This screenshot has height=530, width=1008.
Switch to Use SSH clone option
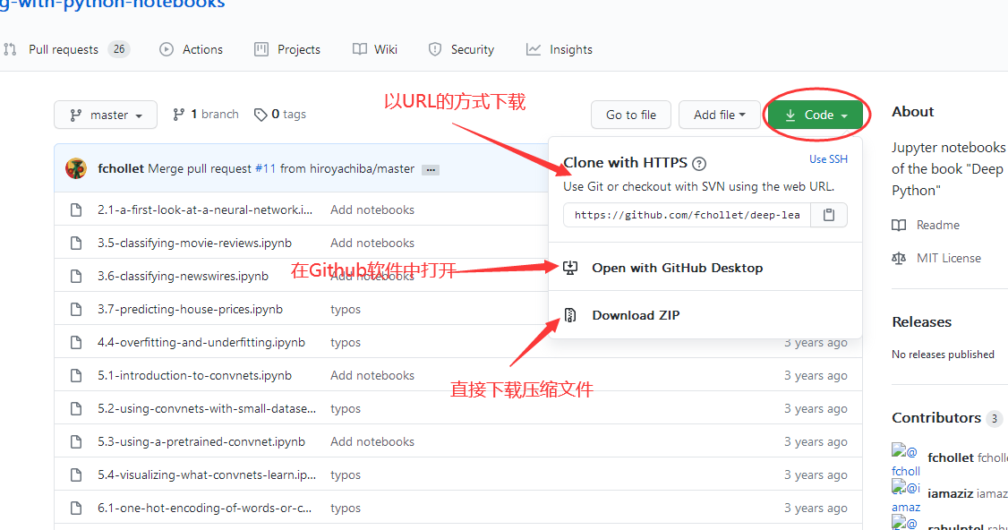click(828, 158)
